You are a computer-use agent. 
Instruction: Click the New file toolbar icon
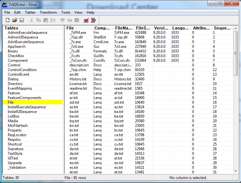pyautogui.click(x=7, y=20)
